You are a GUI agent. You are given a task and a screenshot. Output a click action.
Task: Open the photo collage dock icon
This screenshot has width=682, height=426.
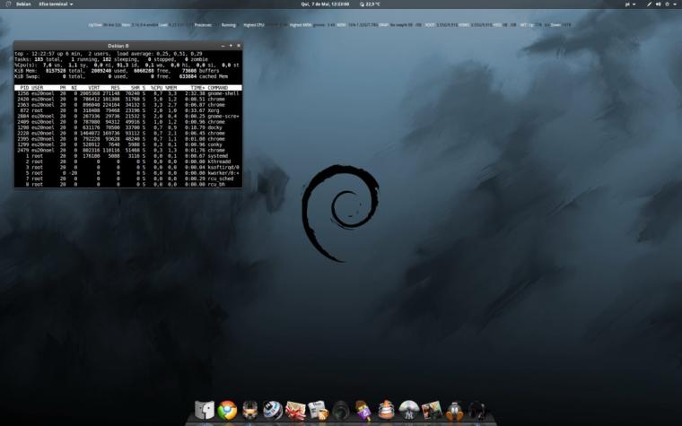[x=432, y=411]
